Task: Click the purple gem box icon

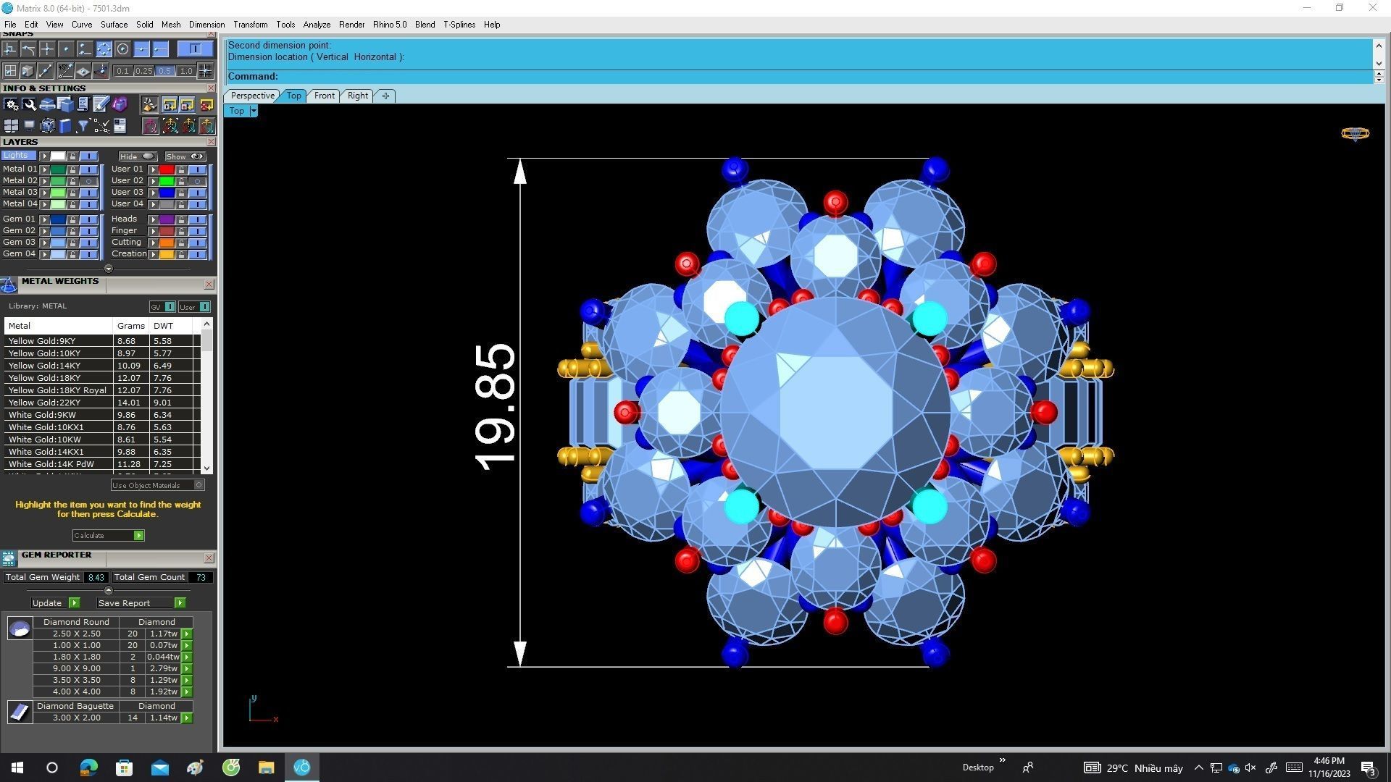Action: tap(120, 105)
